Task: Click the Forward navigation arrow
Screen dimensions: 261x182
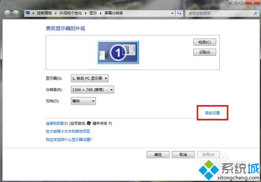Action: click(x=16, y=13)
